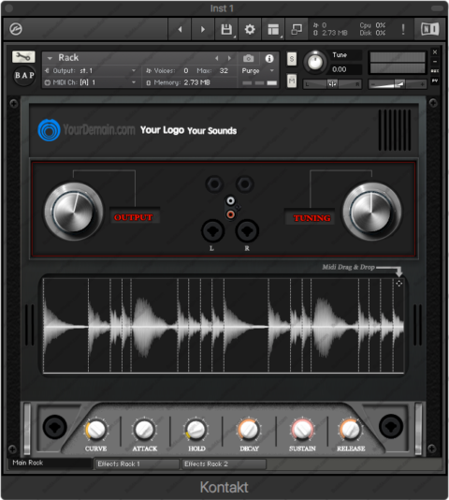Go to next instrument with right arrow
The width and height of the screenshot is (449, 500).
[203, 29]
